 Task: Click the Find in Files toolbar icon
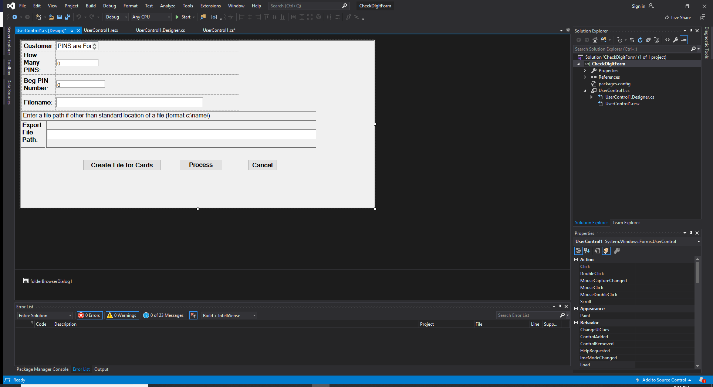[x=203, y=17]
